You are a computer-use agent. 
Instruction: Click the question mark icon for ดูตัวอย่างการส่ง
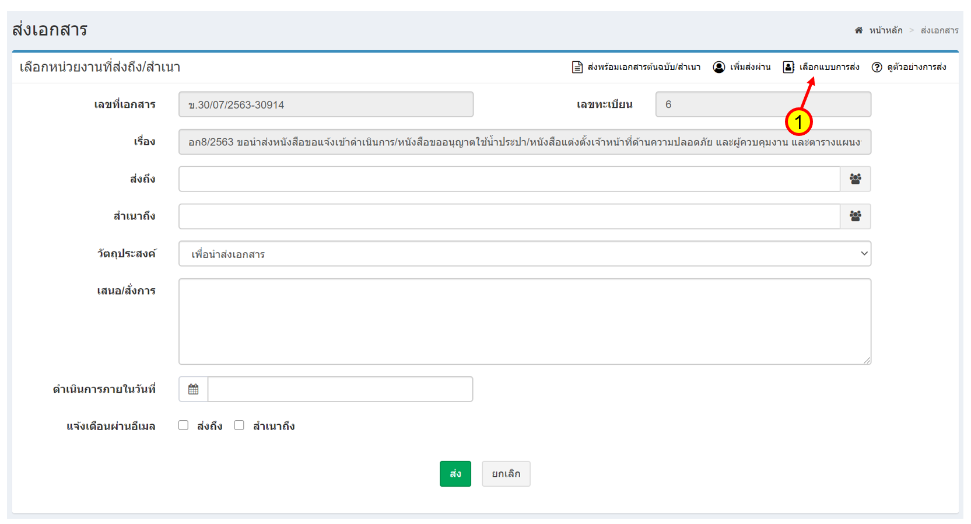(x=877, y=67)
